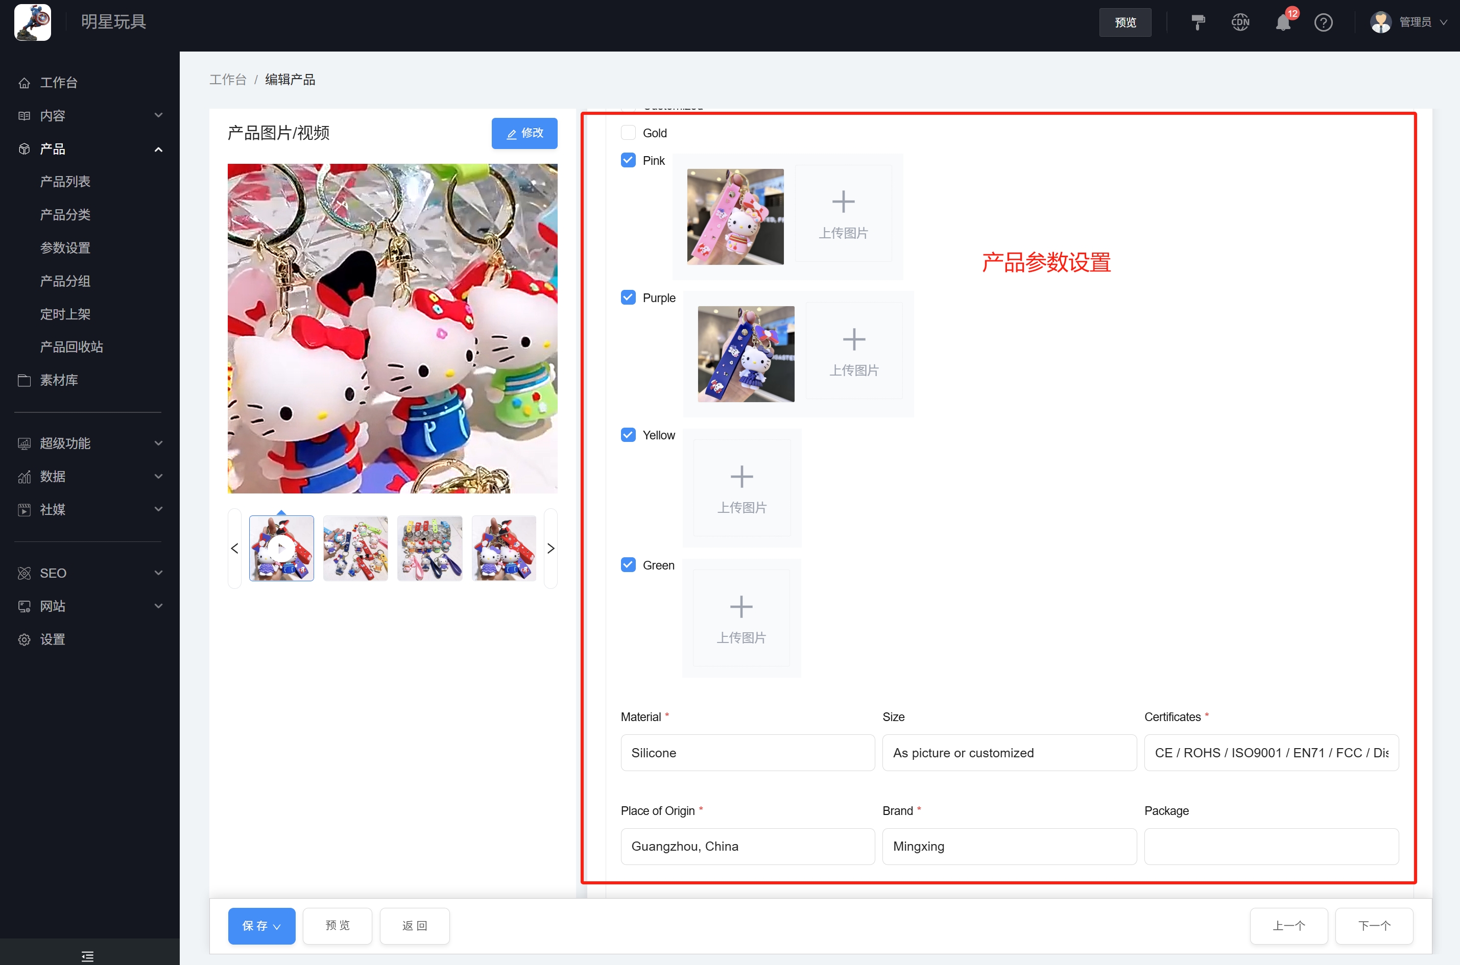This screenshot has height=965, width=1460.
Task: Open the 管理员 account dropdown arrow
Action: pos(1443,23)
